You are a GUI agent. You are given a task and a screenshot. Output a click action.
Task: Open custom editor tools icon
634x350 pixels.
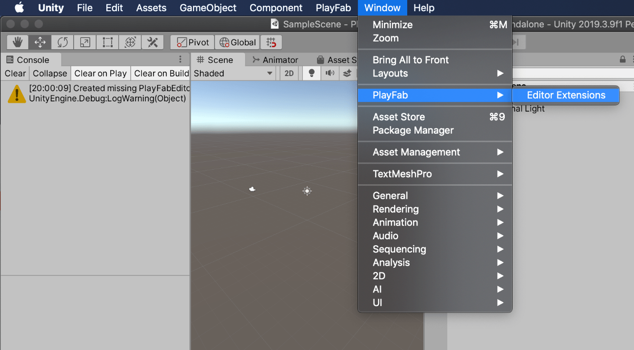coord(152,42)
